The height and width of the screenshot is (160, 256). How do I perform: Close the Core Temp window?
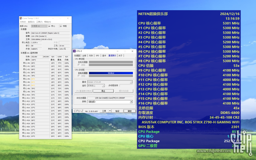[68, 18]
